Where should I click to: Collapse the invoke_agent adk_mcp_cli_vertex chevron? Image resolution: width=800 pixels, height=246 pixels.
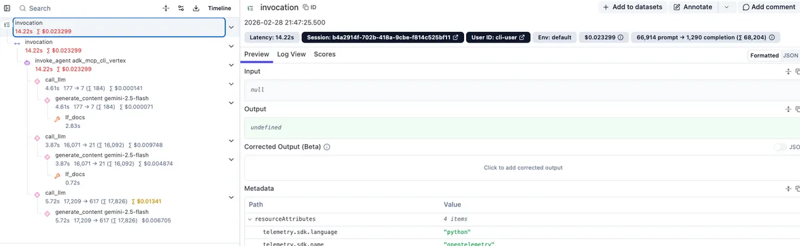pos(231,65)
